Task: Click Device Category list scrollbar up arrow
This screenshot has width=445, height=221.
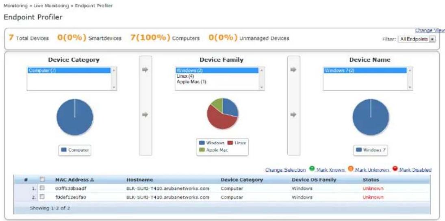Action: [x=114, y=70]
